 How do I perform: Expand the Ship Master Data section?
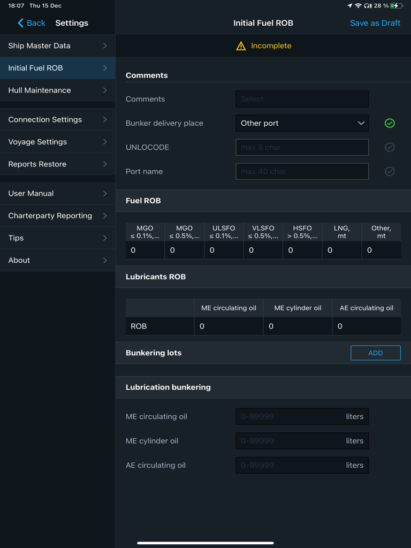click(x=57, y=45)
